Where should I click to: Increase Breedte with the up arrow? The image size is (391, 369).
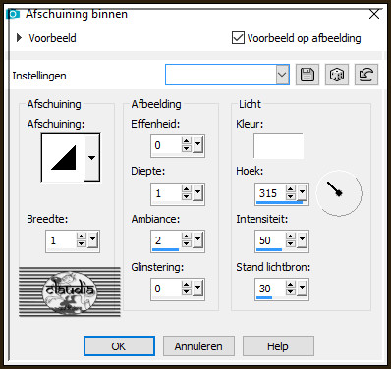point(82,237)
